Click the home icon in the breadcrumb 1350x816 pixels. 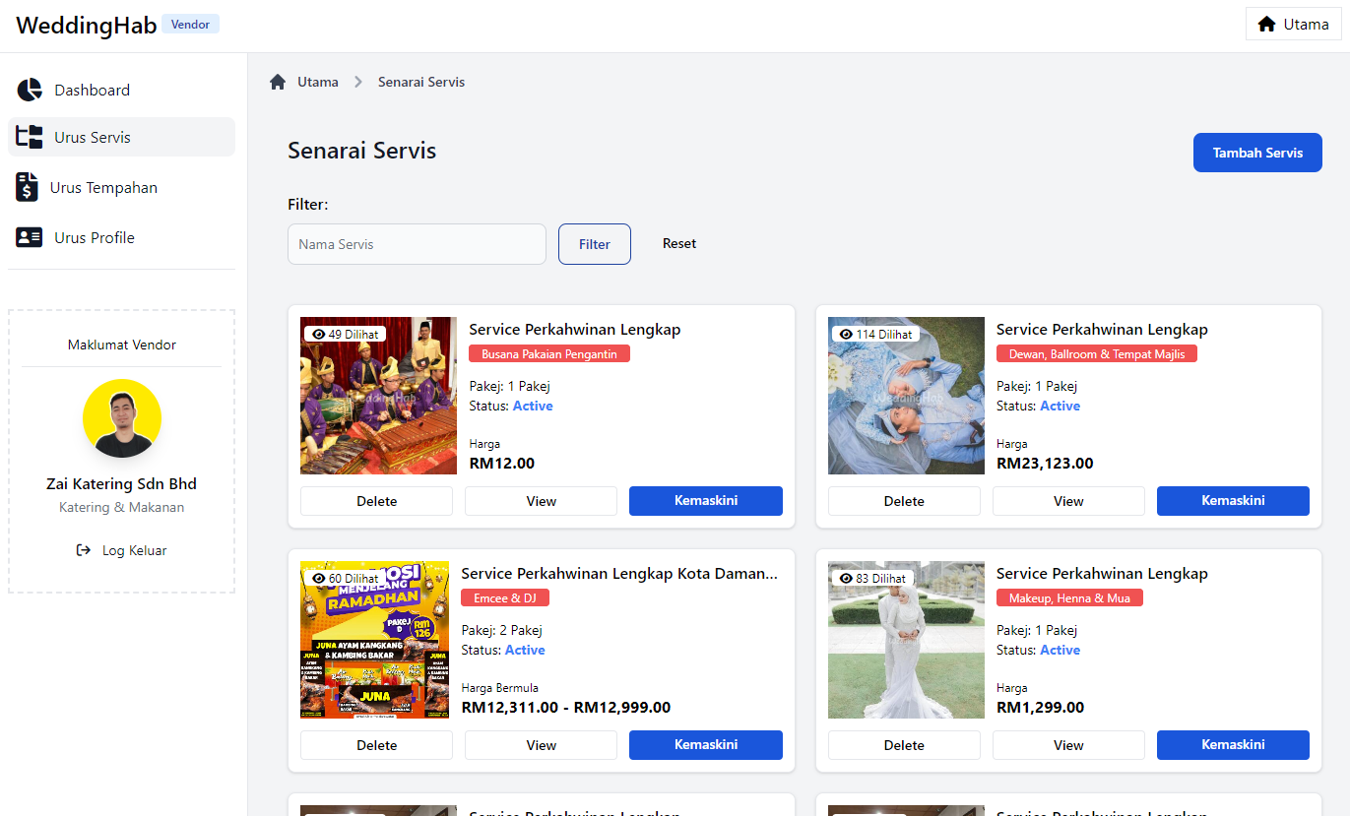point(278,82)
